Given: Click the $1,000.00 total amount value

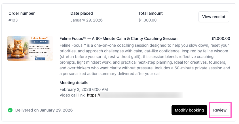Looking at the screenshot, I should 147,20.
